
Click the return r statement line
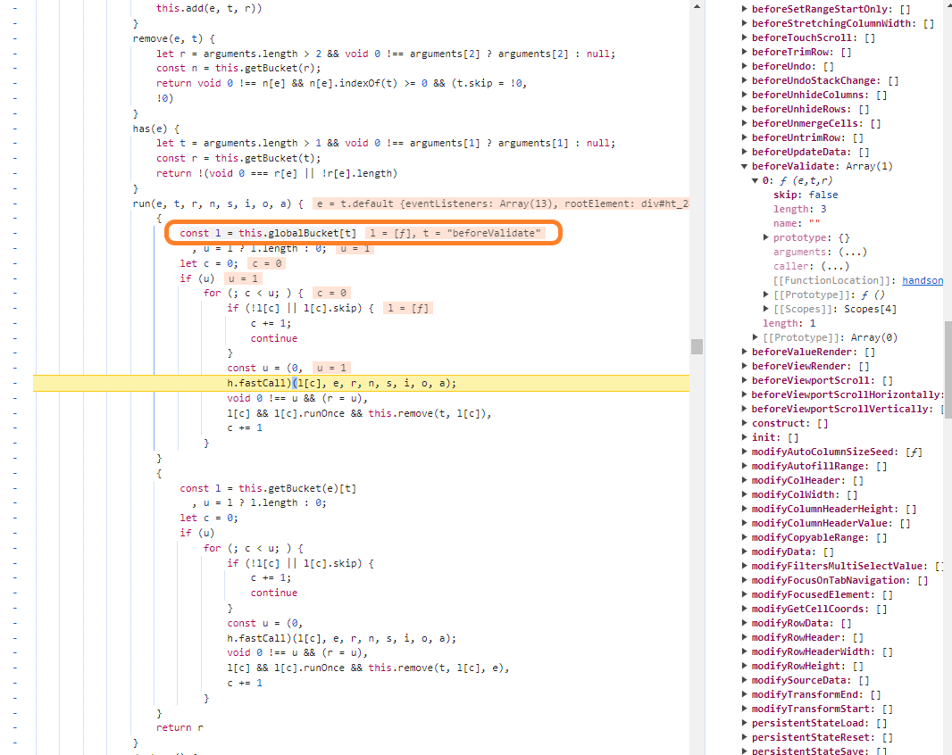[180, 727]
